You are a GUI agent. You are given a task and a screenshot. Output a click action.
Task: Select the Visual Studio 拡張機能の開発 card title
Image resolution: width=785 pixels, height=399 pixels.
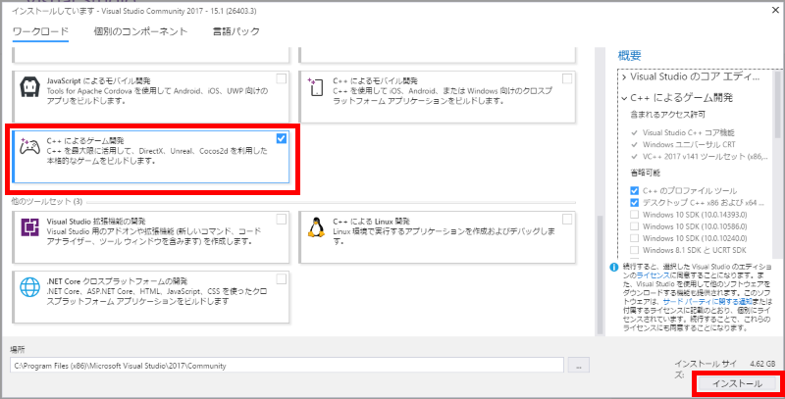pyautogui.click(x=95, y=221)
